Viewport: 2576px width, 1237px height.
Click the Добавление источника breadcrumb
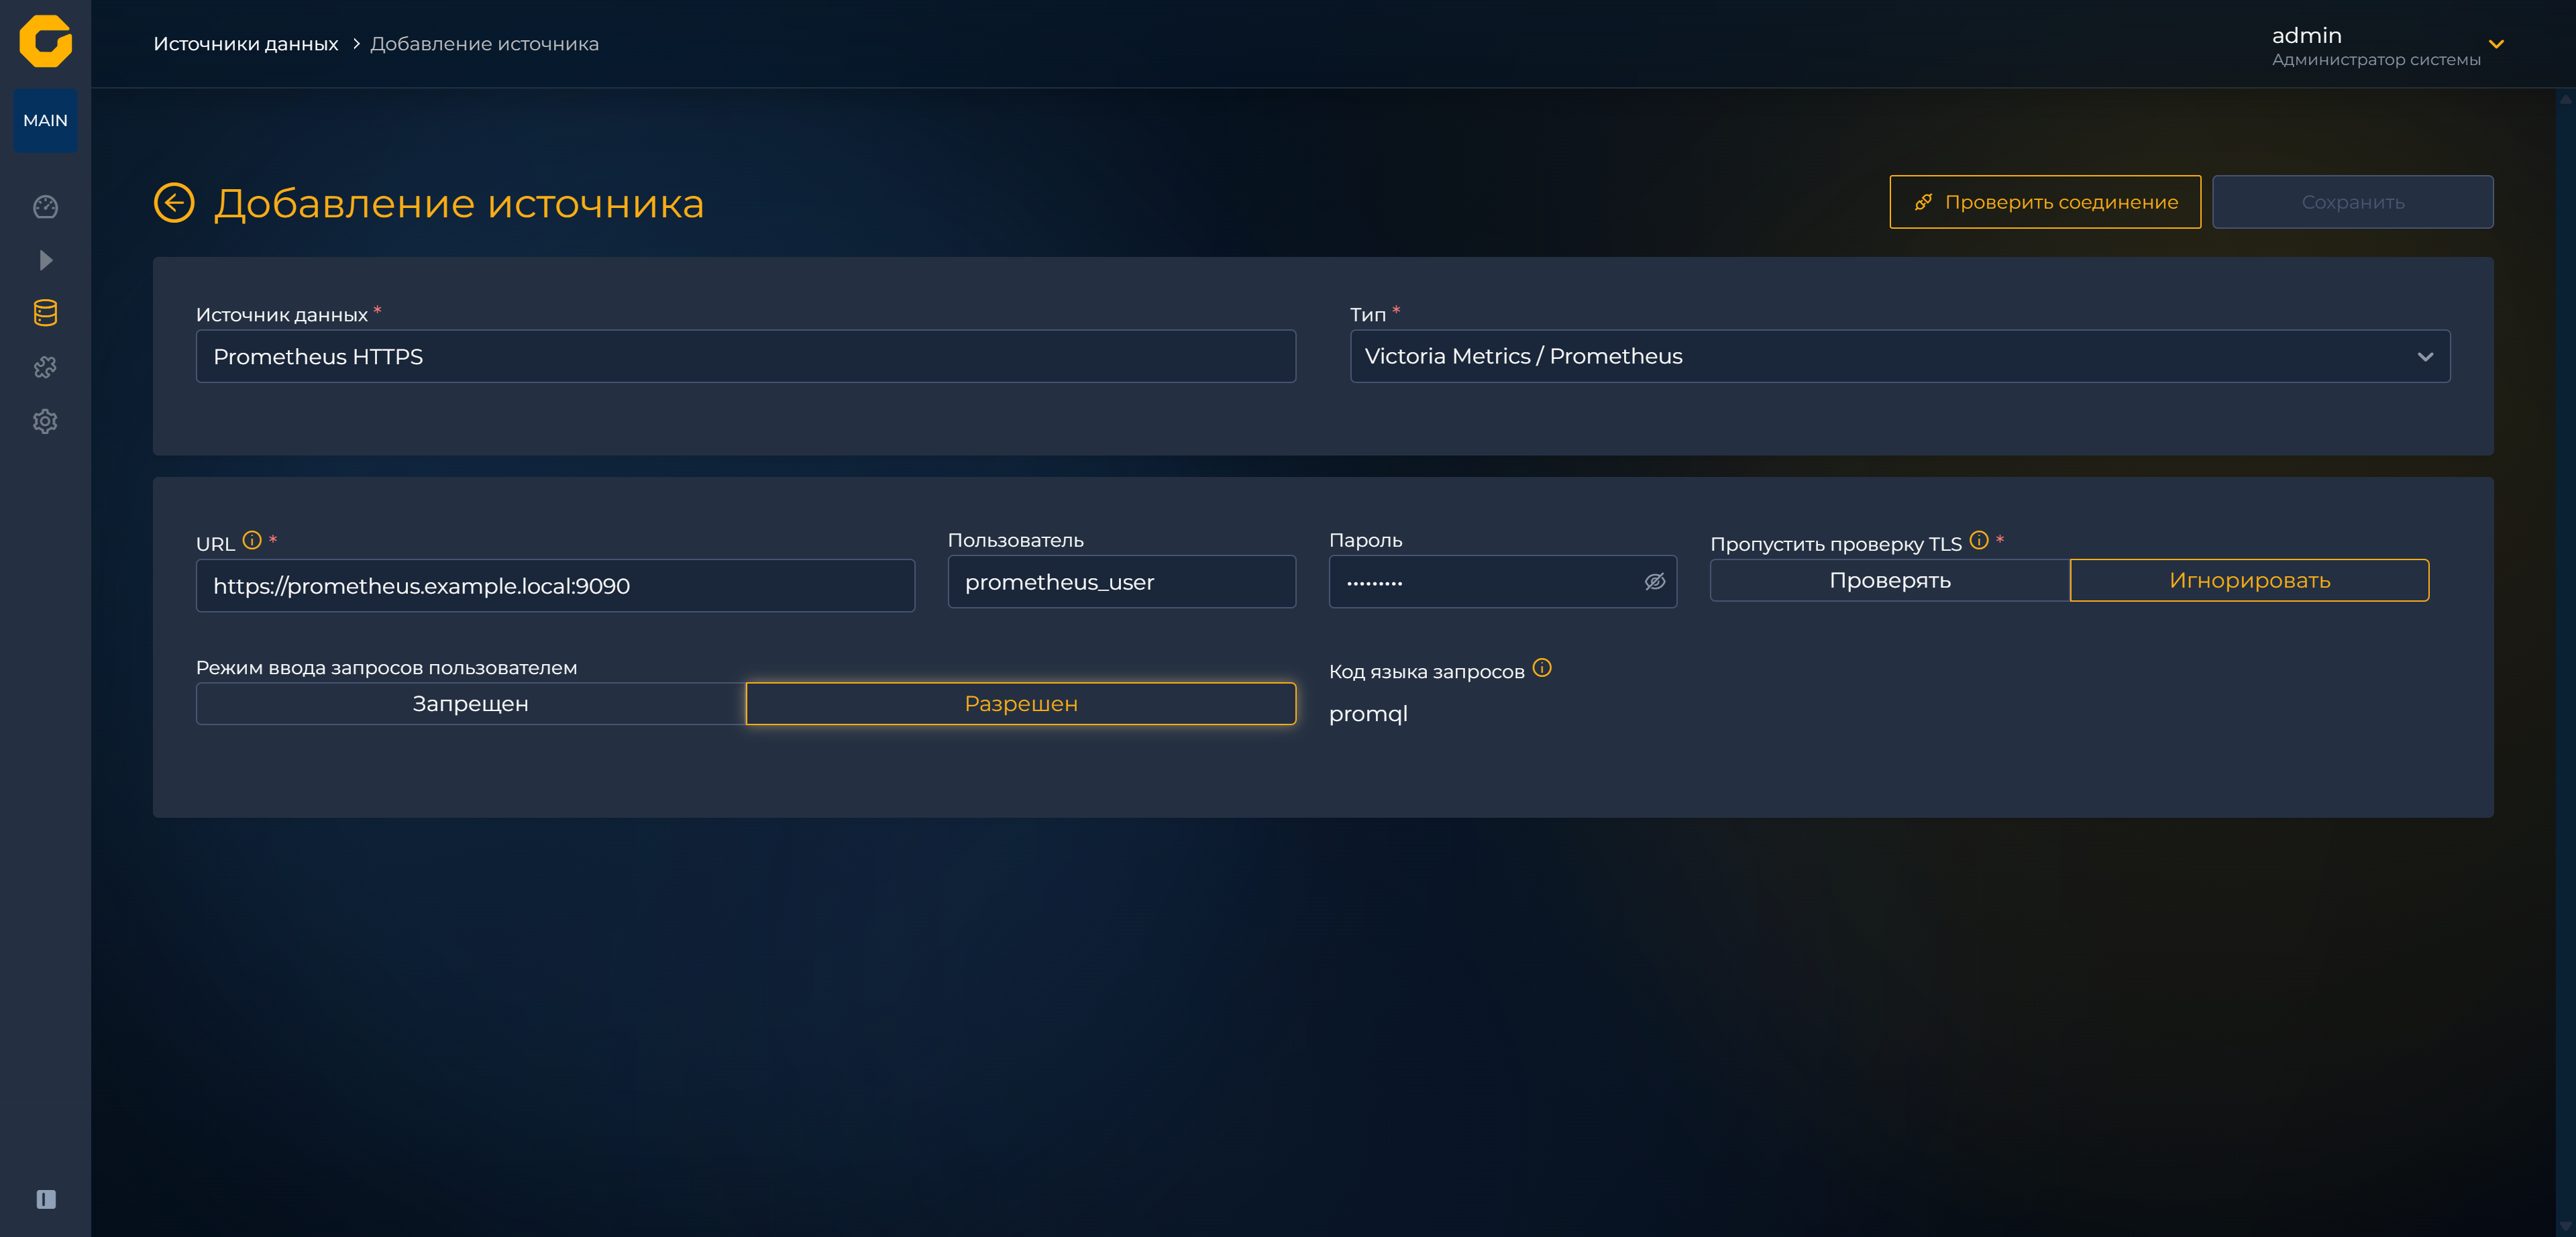click(x=484, y=44)
